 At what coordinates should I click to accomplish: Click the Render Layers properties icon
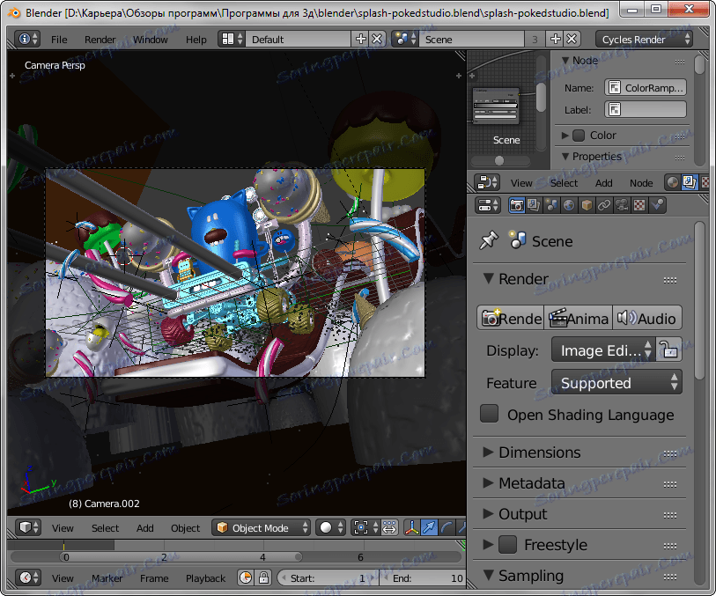tap(535, 205)
